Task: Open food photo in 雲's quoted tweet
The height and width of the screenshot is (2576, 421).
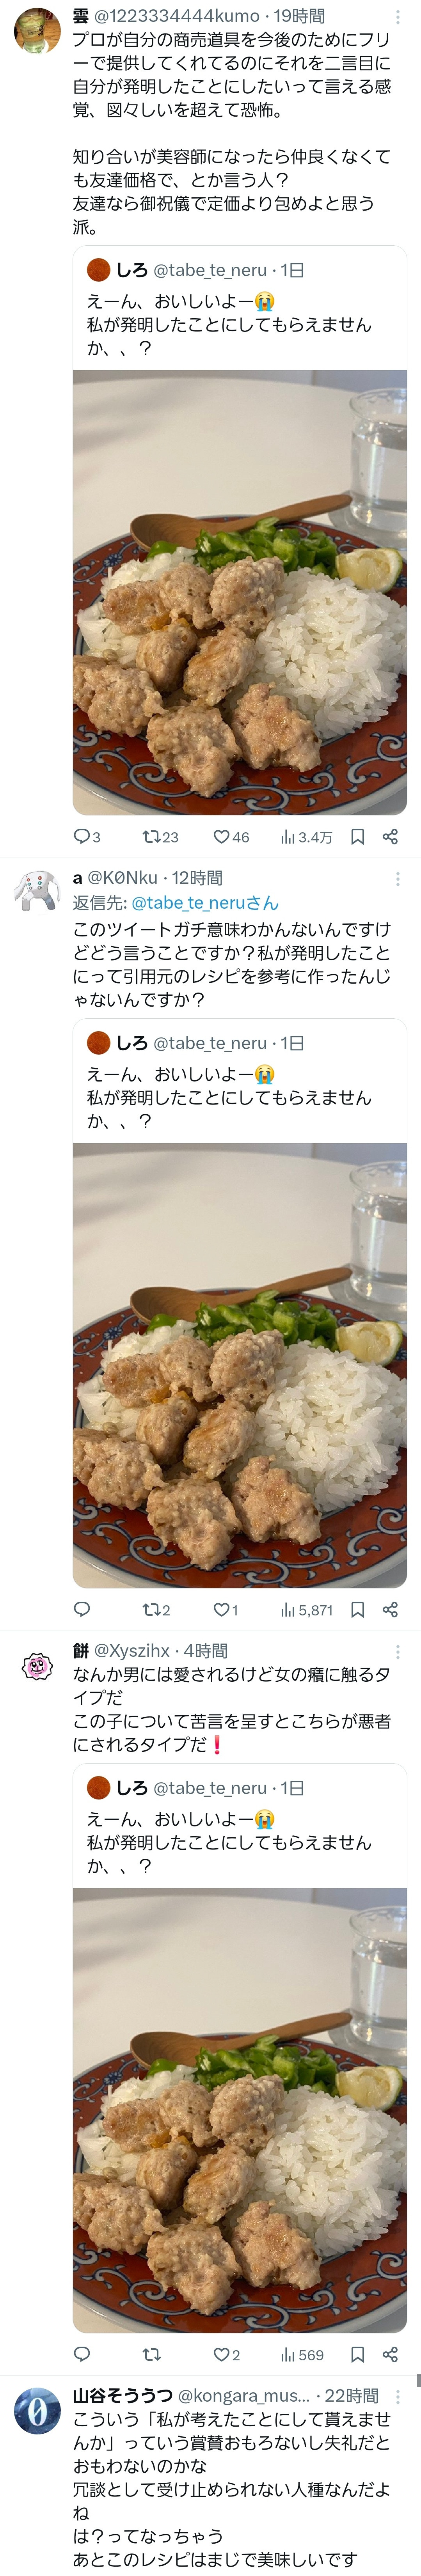Action: click(240, 592)
